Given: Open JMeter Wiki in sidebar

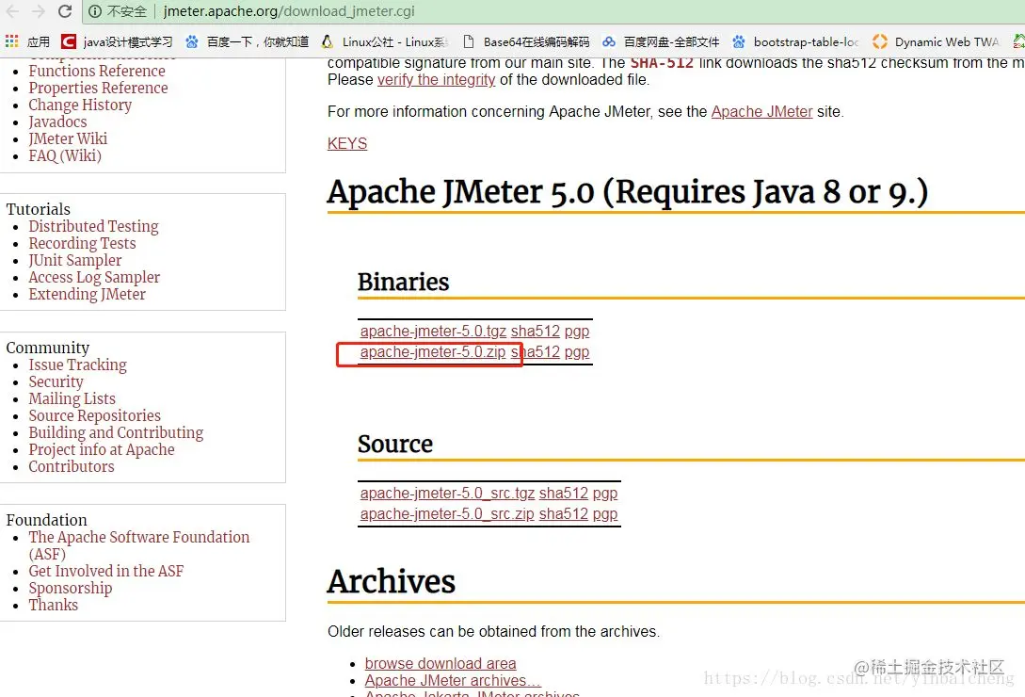Looking at the screenshot, I should click(68, 138).
